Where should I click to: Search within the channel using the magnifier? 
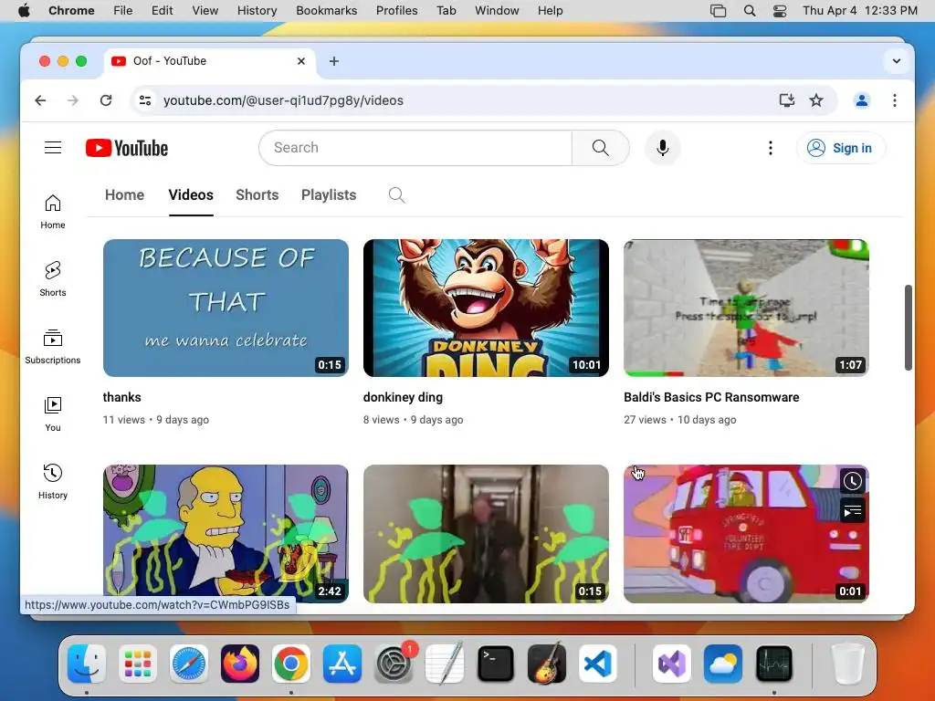pos(396,195)
